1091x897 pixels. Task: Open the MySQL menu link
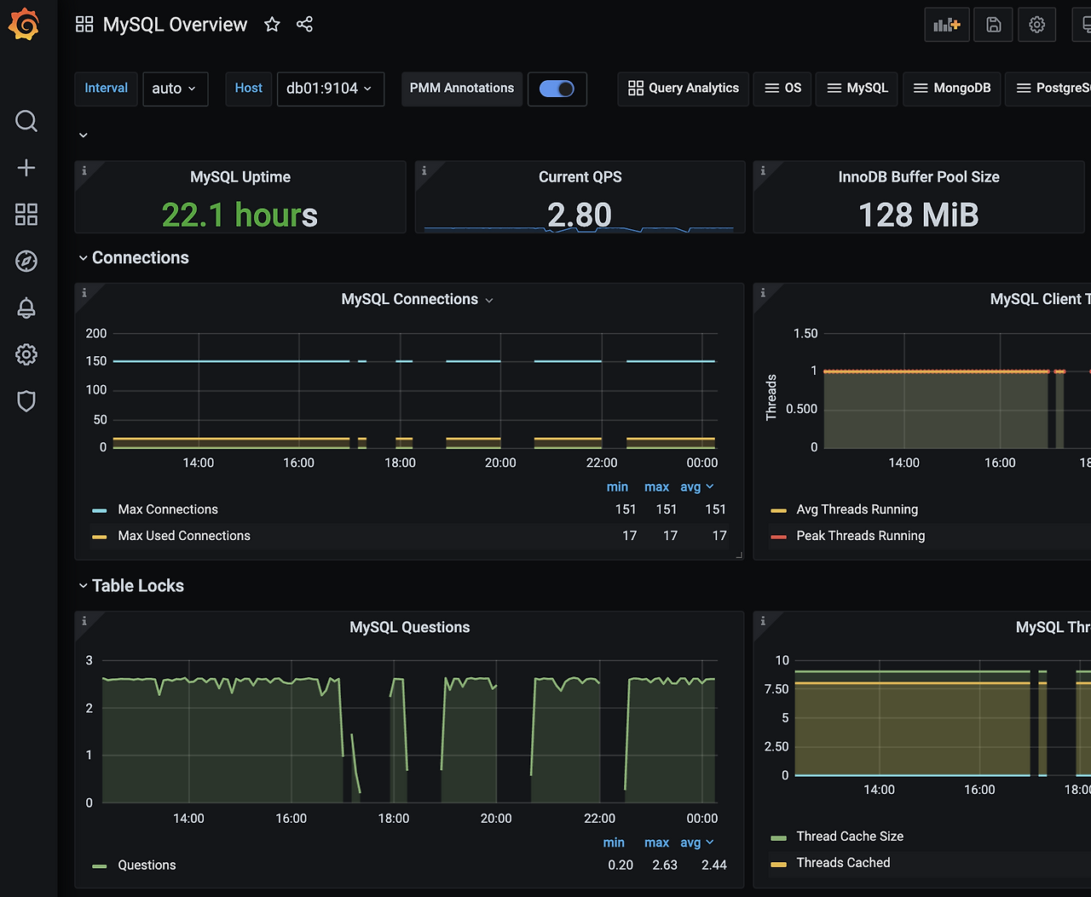pos(857,89)
